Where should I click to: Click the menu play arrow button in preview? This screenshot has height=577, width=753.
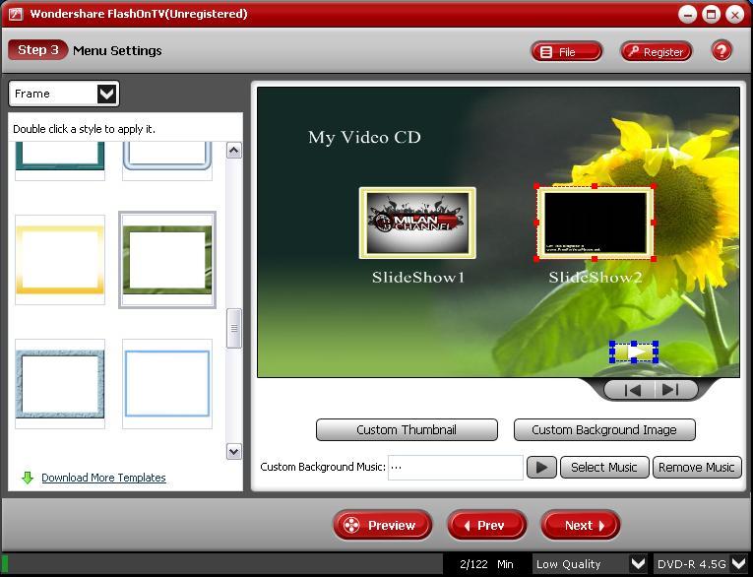click(x=634, y=353)
